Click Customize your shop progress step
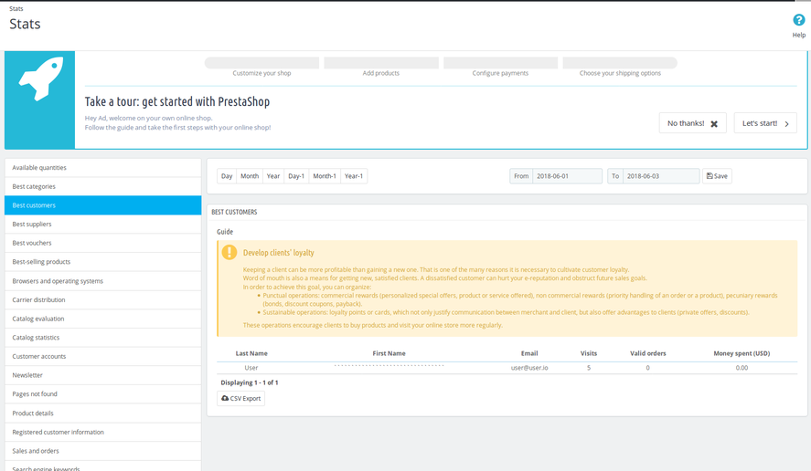The image size is (811, 471). click(x=261, y=68)
